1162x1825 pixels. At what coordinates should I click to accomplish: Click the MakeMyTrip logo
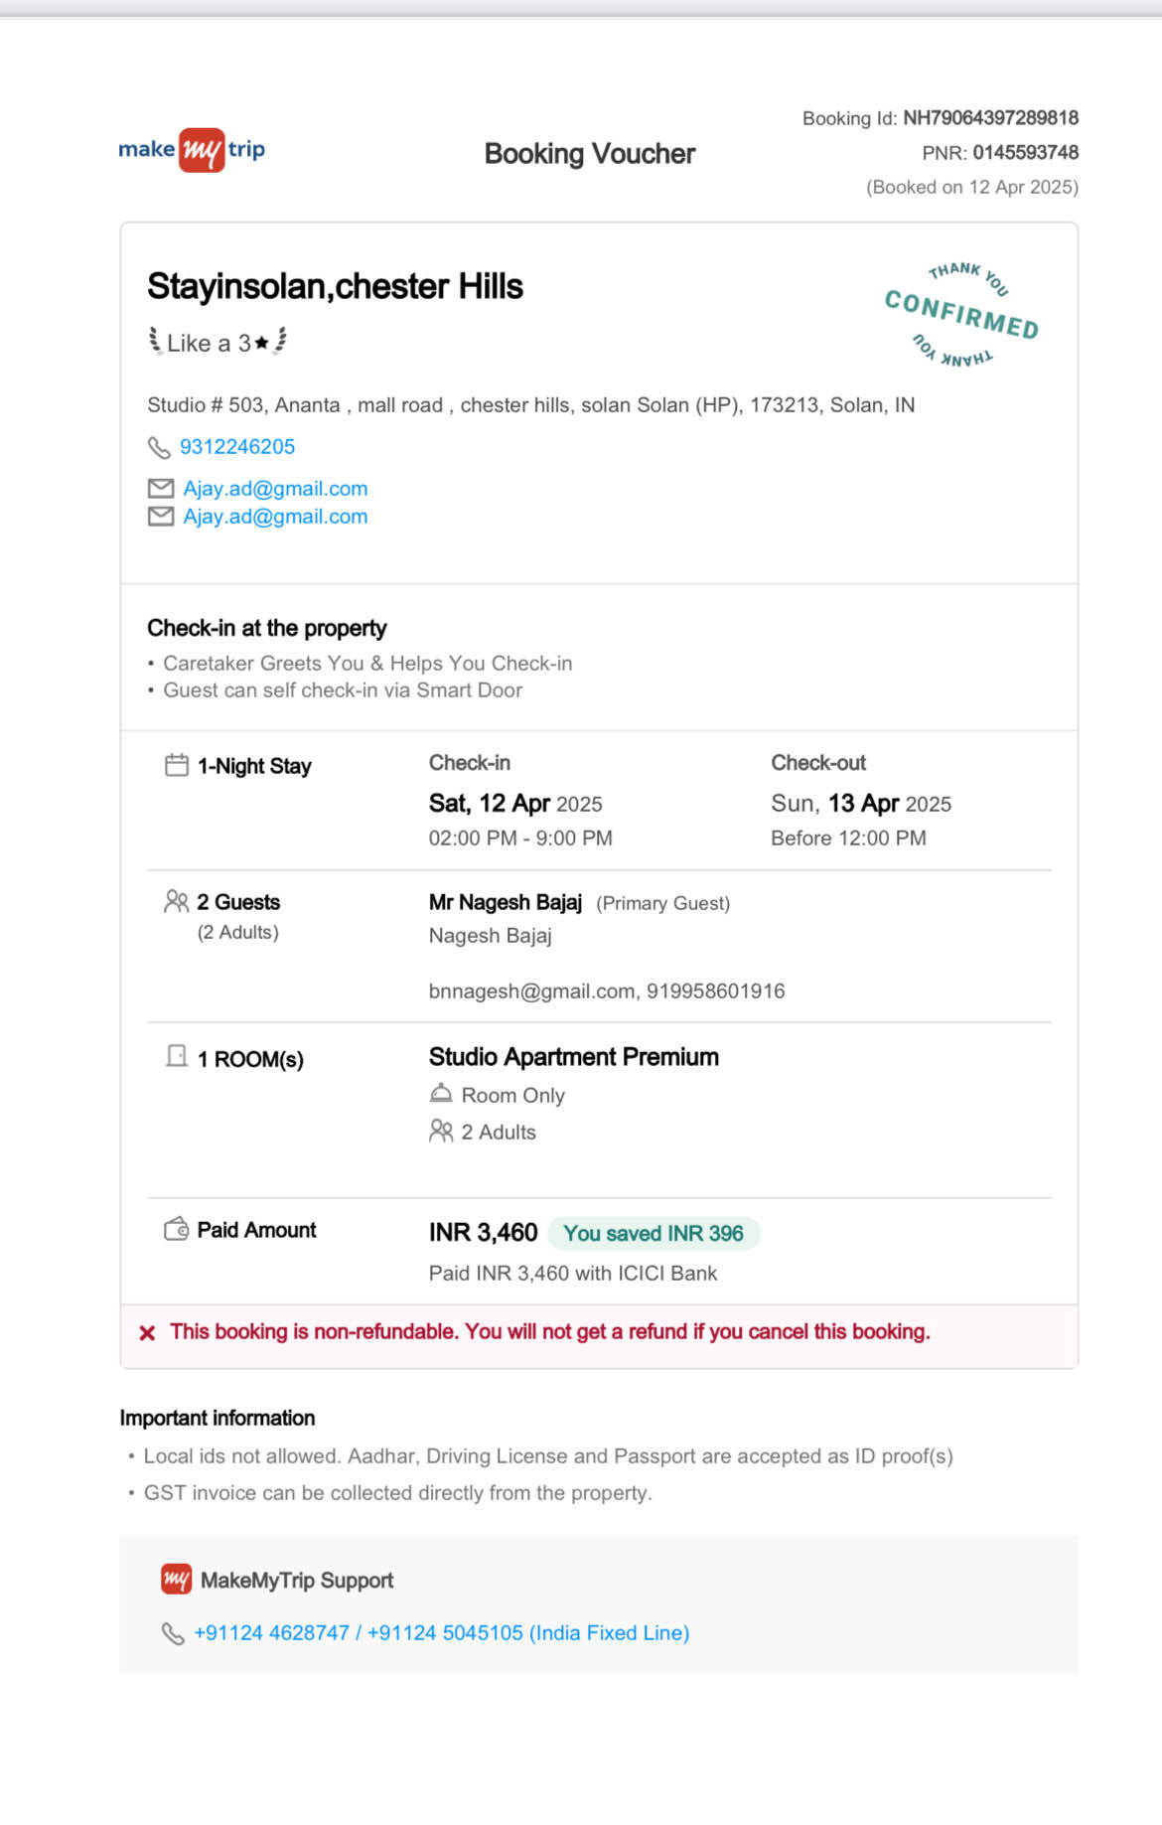coord(192,150)
